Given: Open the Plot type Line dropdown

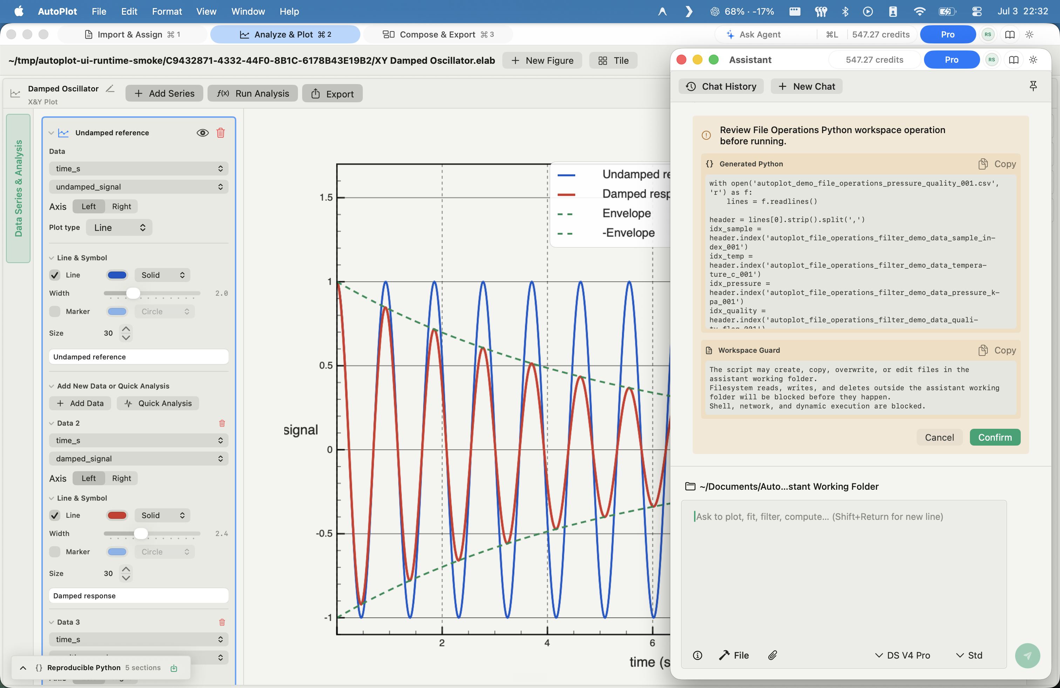Looking at the screenshot, I should [119, 227].
